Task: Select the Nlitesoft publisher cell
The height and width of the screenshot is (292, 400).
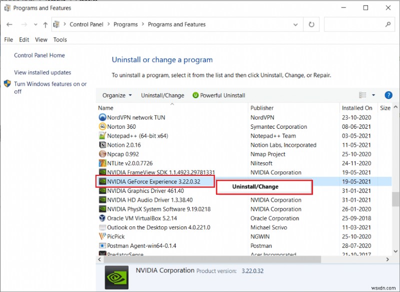Action: pos(261,163)
